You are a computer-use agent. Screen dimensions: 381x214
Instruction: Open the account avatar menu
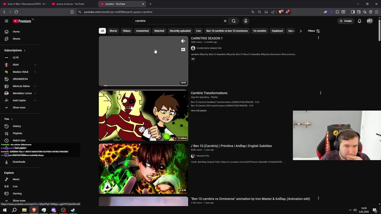tap(370, 21)
